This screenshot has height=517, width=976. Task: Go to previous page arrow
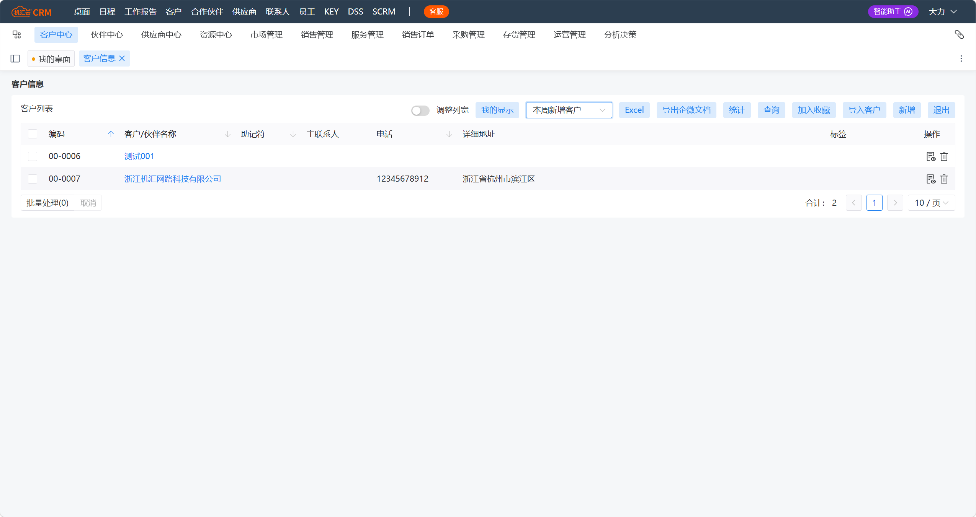(x=853, y=203)
